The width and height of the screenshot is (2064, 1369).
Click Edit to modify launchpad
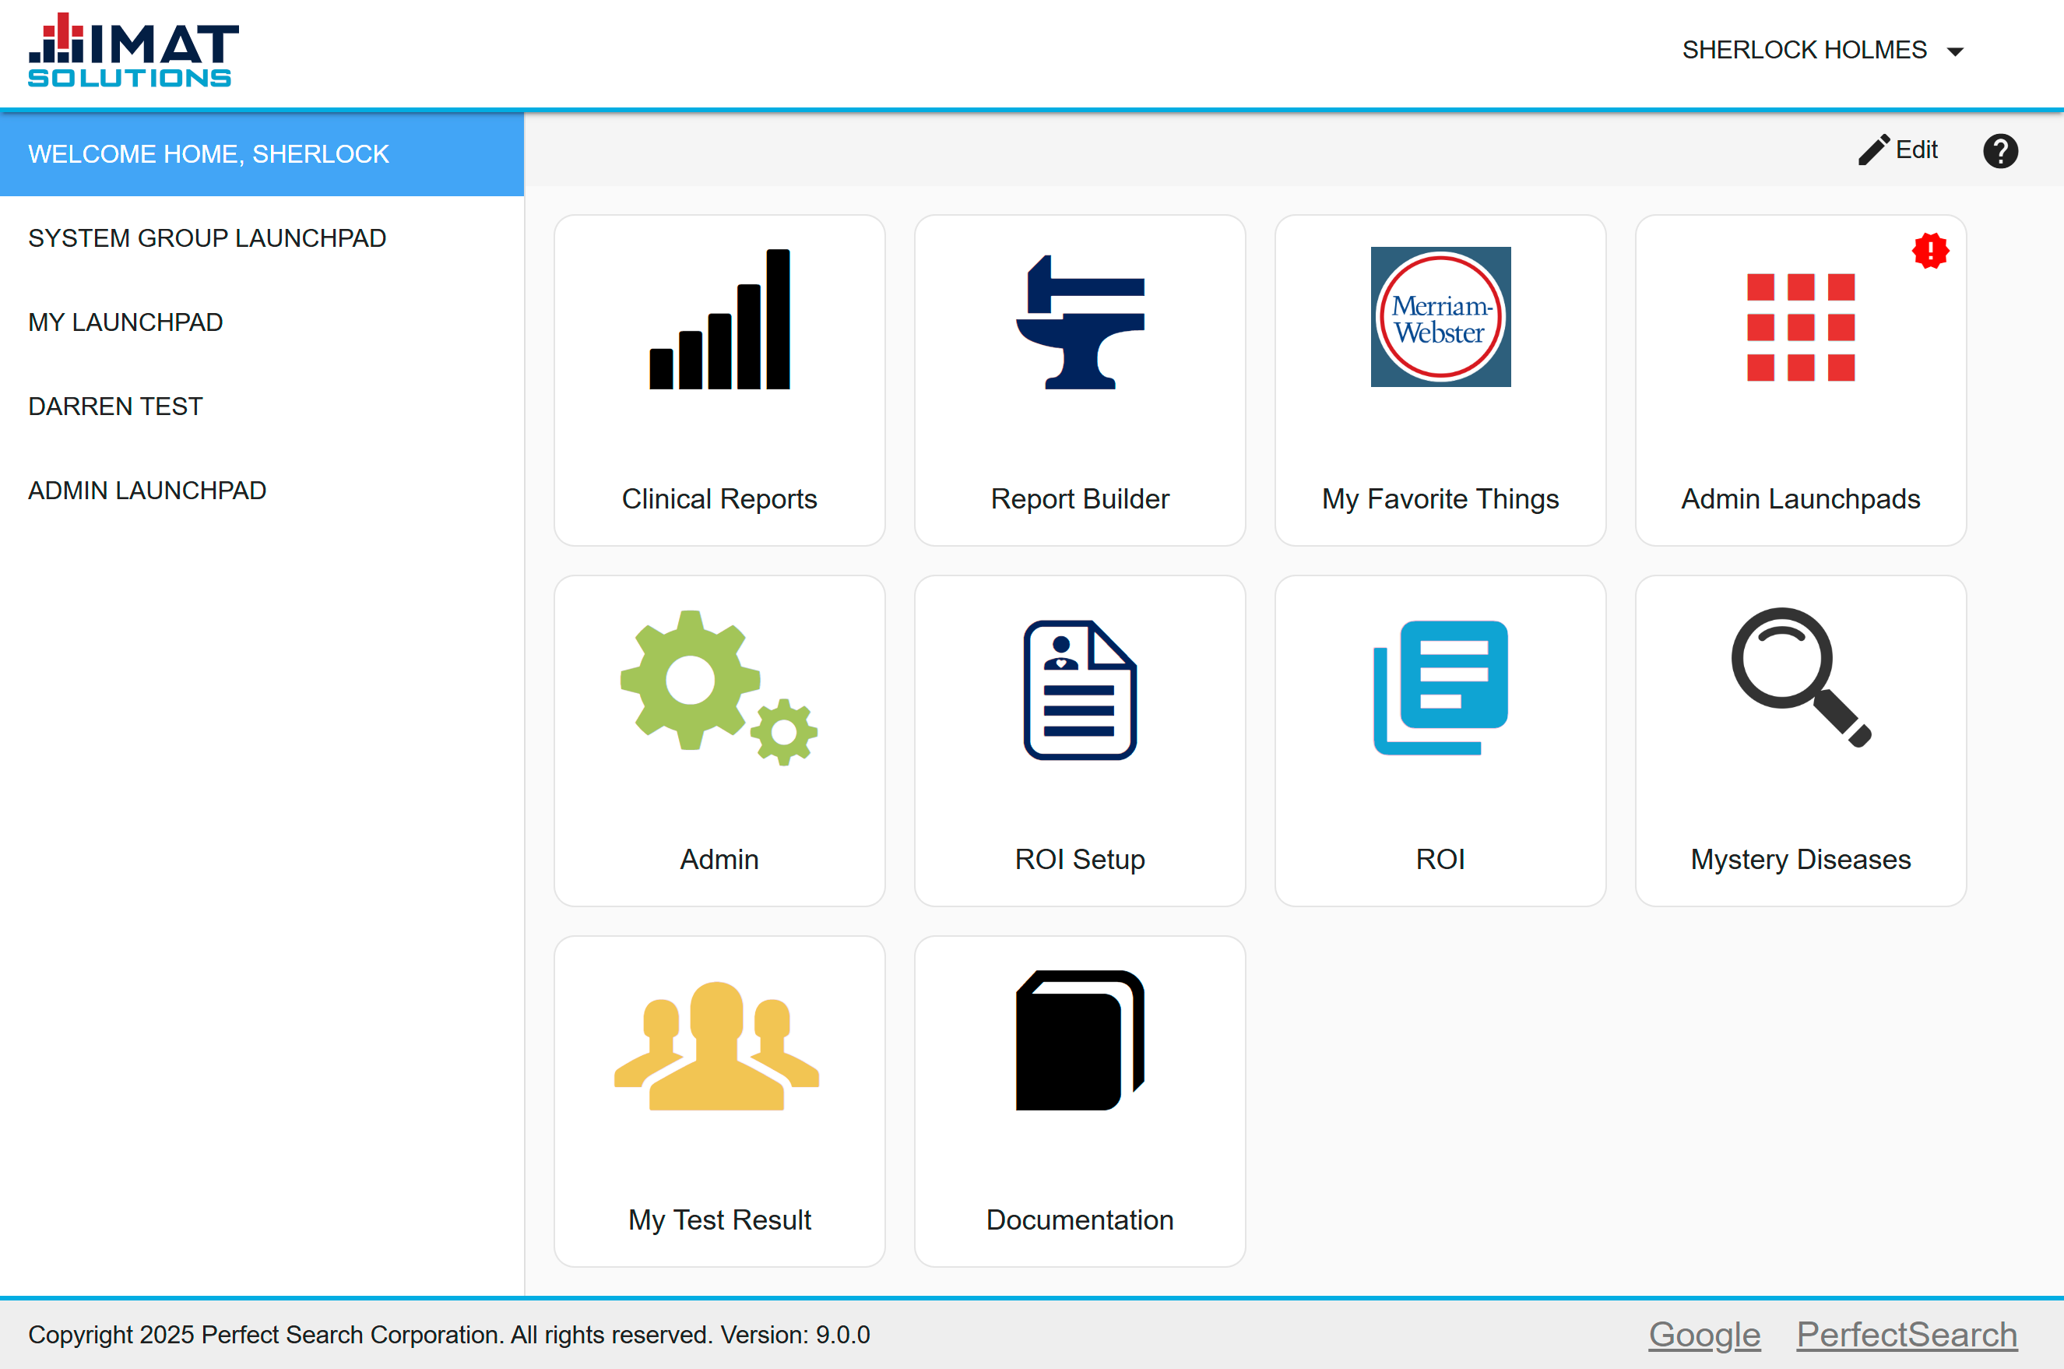click(1900, 150)
